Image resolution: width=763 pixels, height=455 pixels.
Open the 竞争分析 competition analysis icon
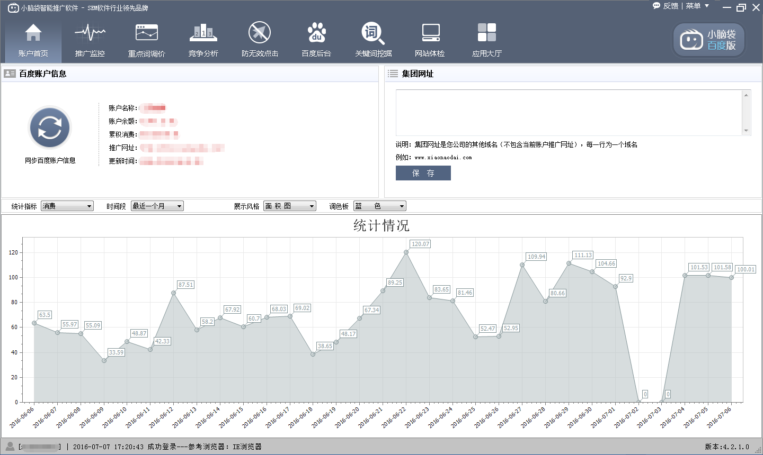click(x=203, y=40)
